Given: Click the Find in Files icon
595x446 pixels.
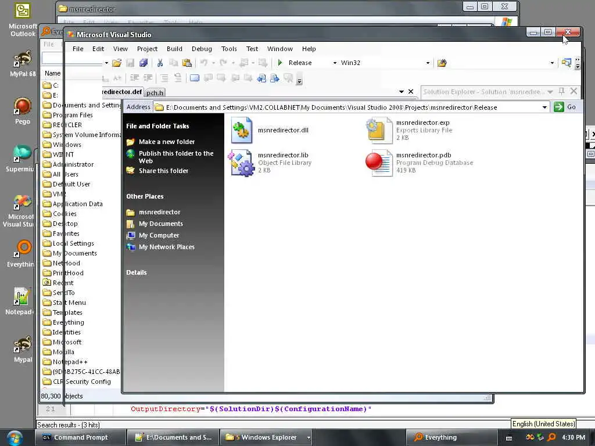Looking at the screenshot, I should point(442,63).
